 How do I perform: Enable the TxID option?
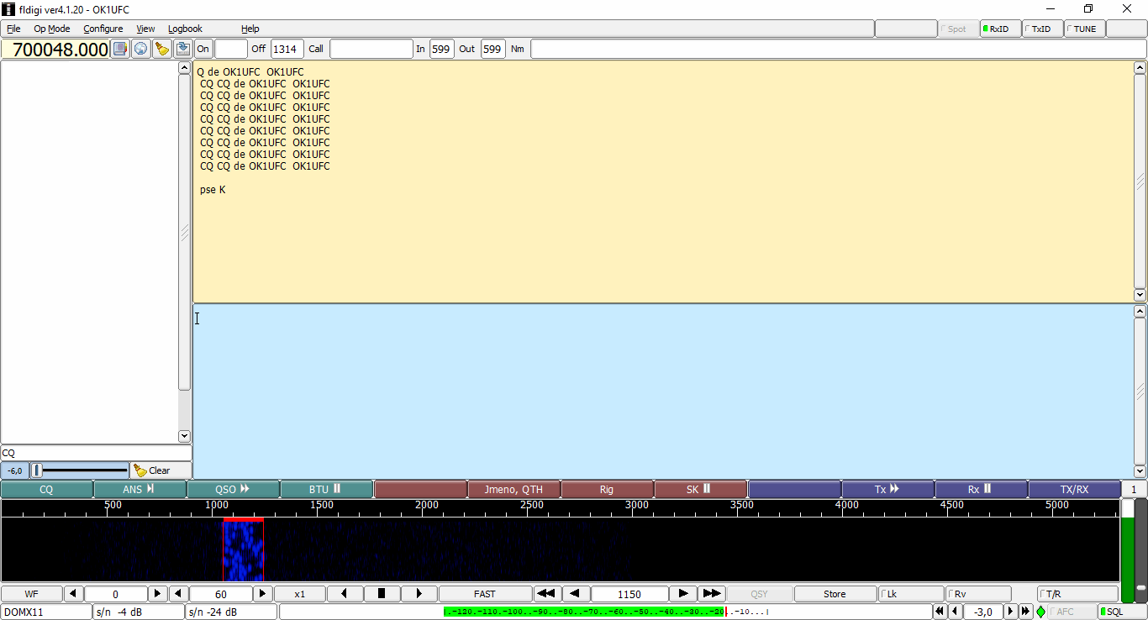coord(1041,29)
